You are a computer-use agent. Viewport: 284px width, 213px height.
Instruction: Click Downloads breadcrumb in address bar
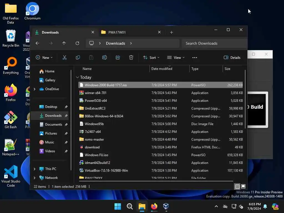[x=116, y=43]
